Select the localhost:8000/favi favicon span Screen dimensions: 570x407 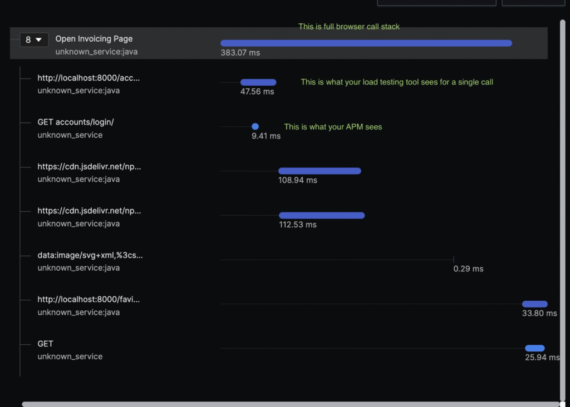click(x=87, y=299)
